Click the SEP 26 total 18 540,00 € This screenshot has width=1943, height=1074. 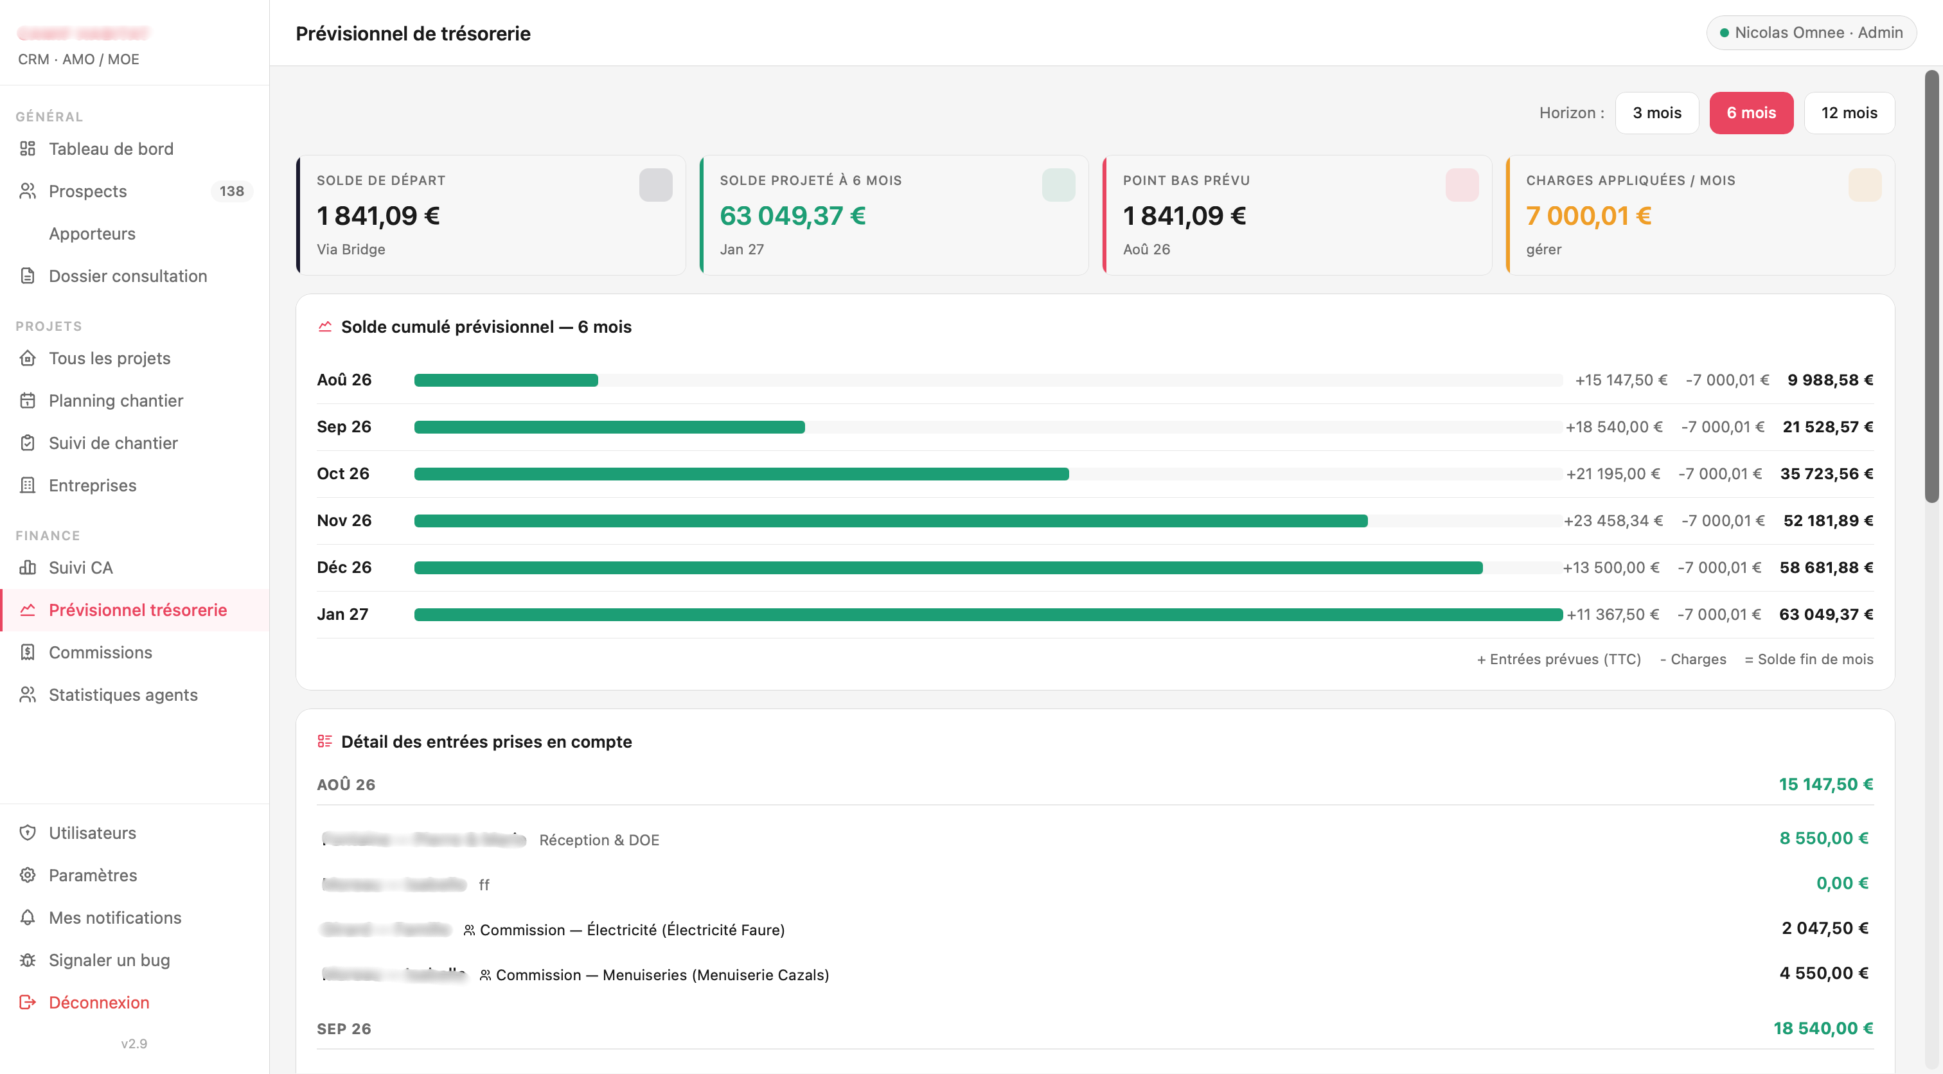tap(1823, 1029)
